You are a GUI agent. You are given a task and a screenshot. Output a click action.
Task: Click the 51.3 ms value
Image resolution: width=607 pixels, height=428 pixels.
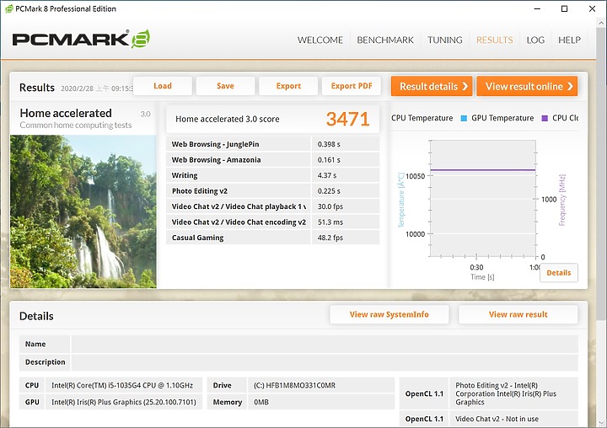(x=330, y=222)
